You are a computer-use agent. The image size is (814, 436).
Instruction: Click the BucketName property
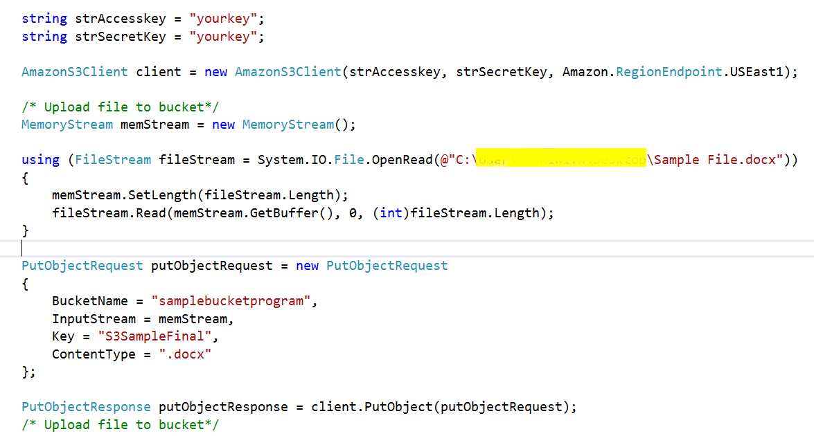tap(90, 301)
